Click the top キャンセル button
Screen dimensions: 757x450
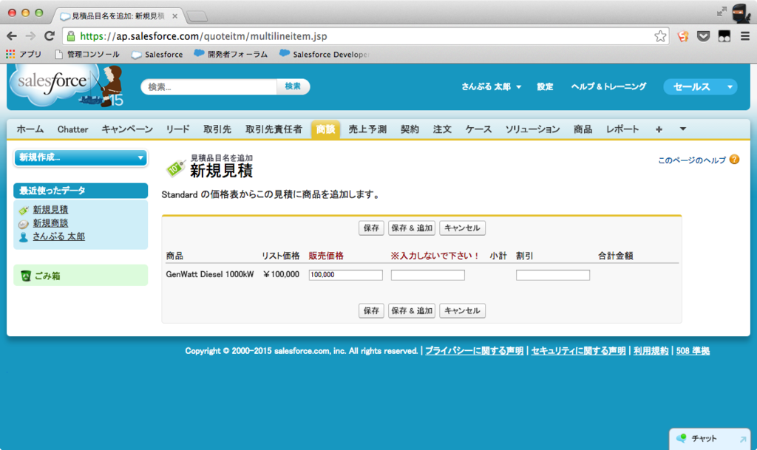tap(463, 228)
